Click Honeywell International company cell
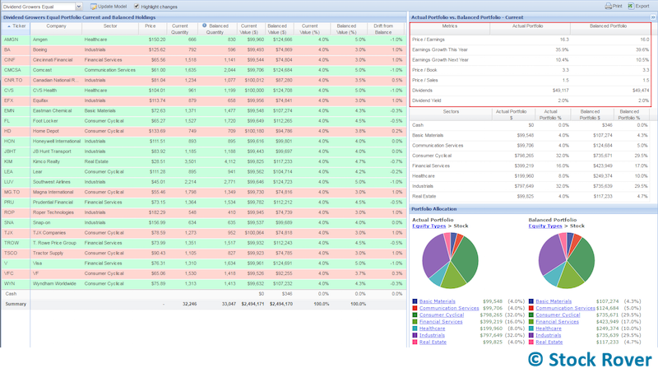 pyautogui.click(x=56, y=141)
